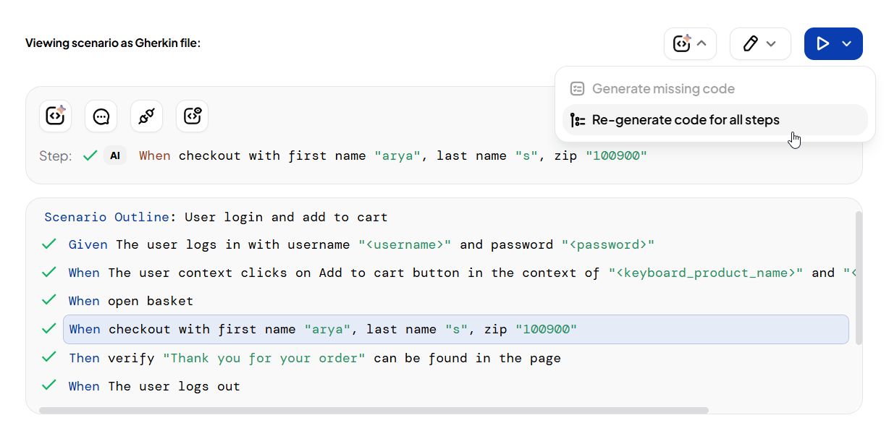Image resolution: width=889 pixels, height=431 pixels.
Task: Click the green checkmark in the Step header
Action: (x=90, y=155)
